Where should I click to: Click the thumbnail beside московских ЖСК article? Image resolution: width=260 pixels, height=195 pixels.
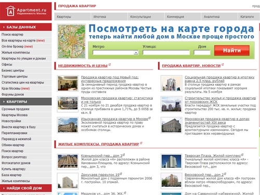(x=172, y=104)
